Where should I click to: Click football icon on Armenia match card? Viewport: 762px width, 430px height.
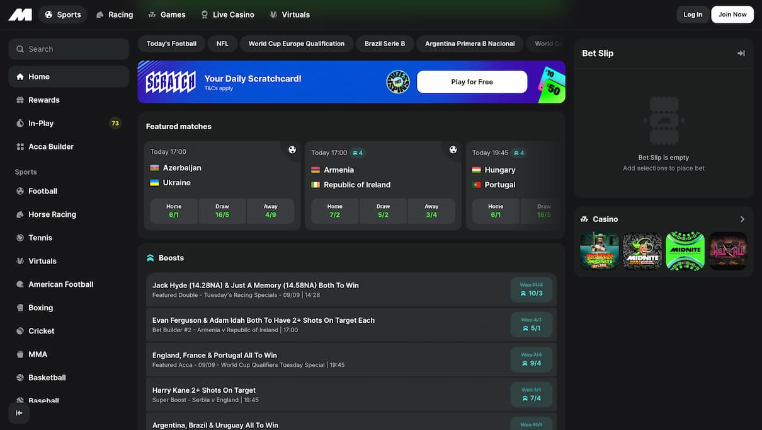(453, 149)
